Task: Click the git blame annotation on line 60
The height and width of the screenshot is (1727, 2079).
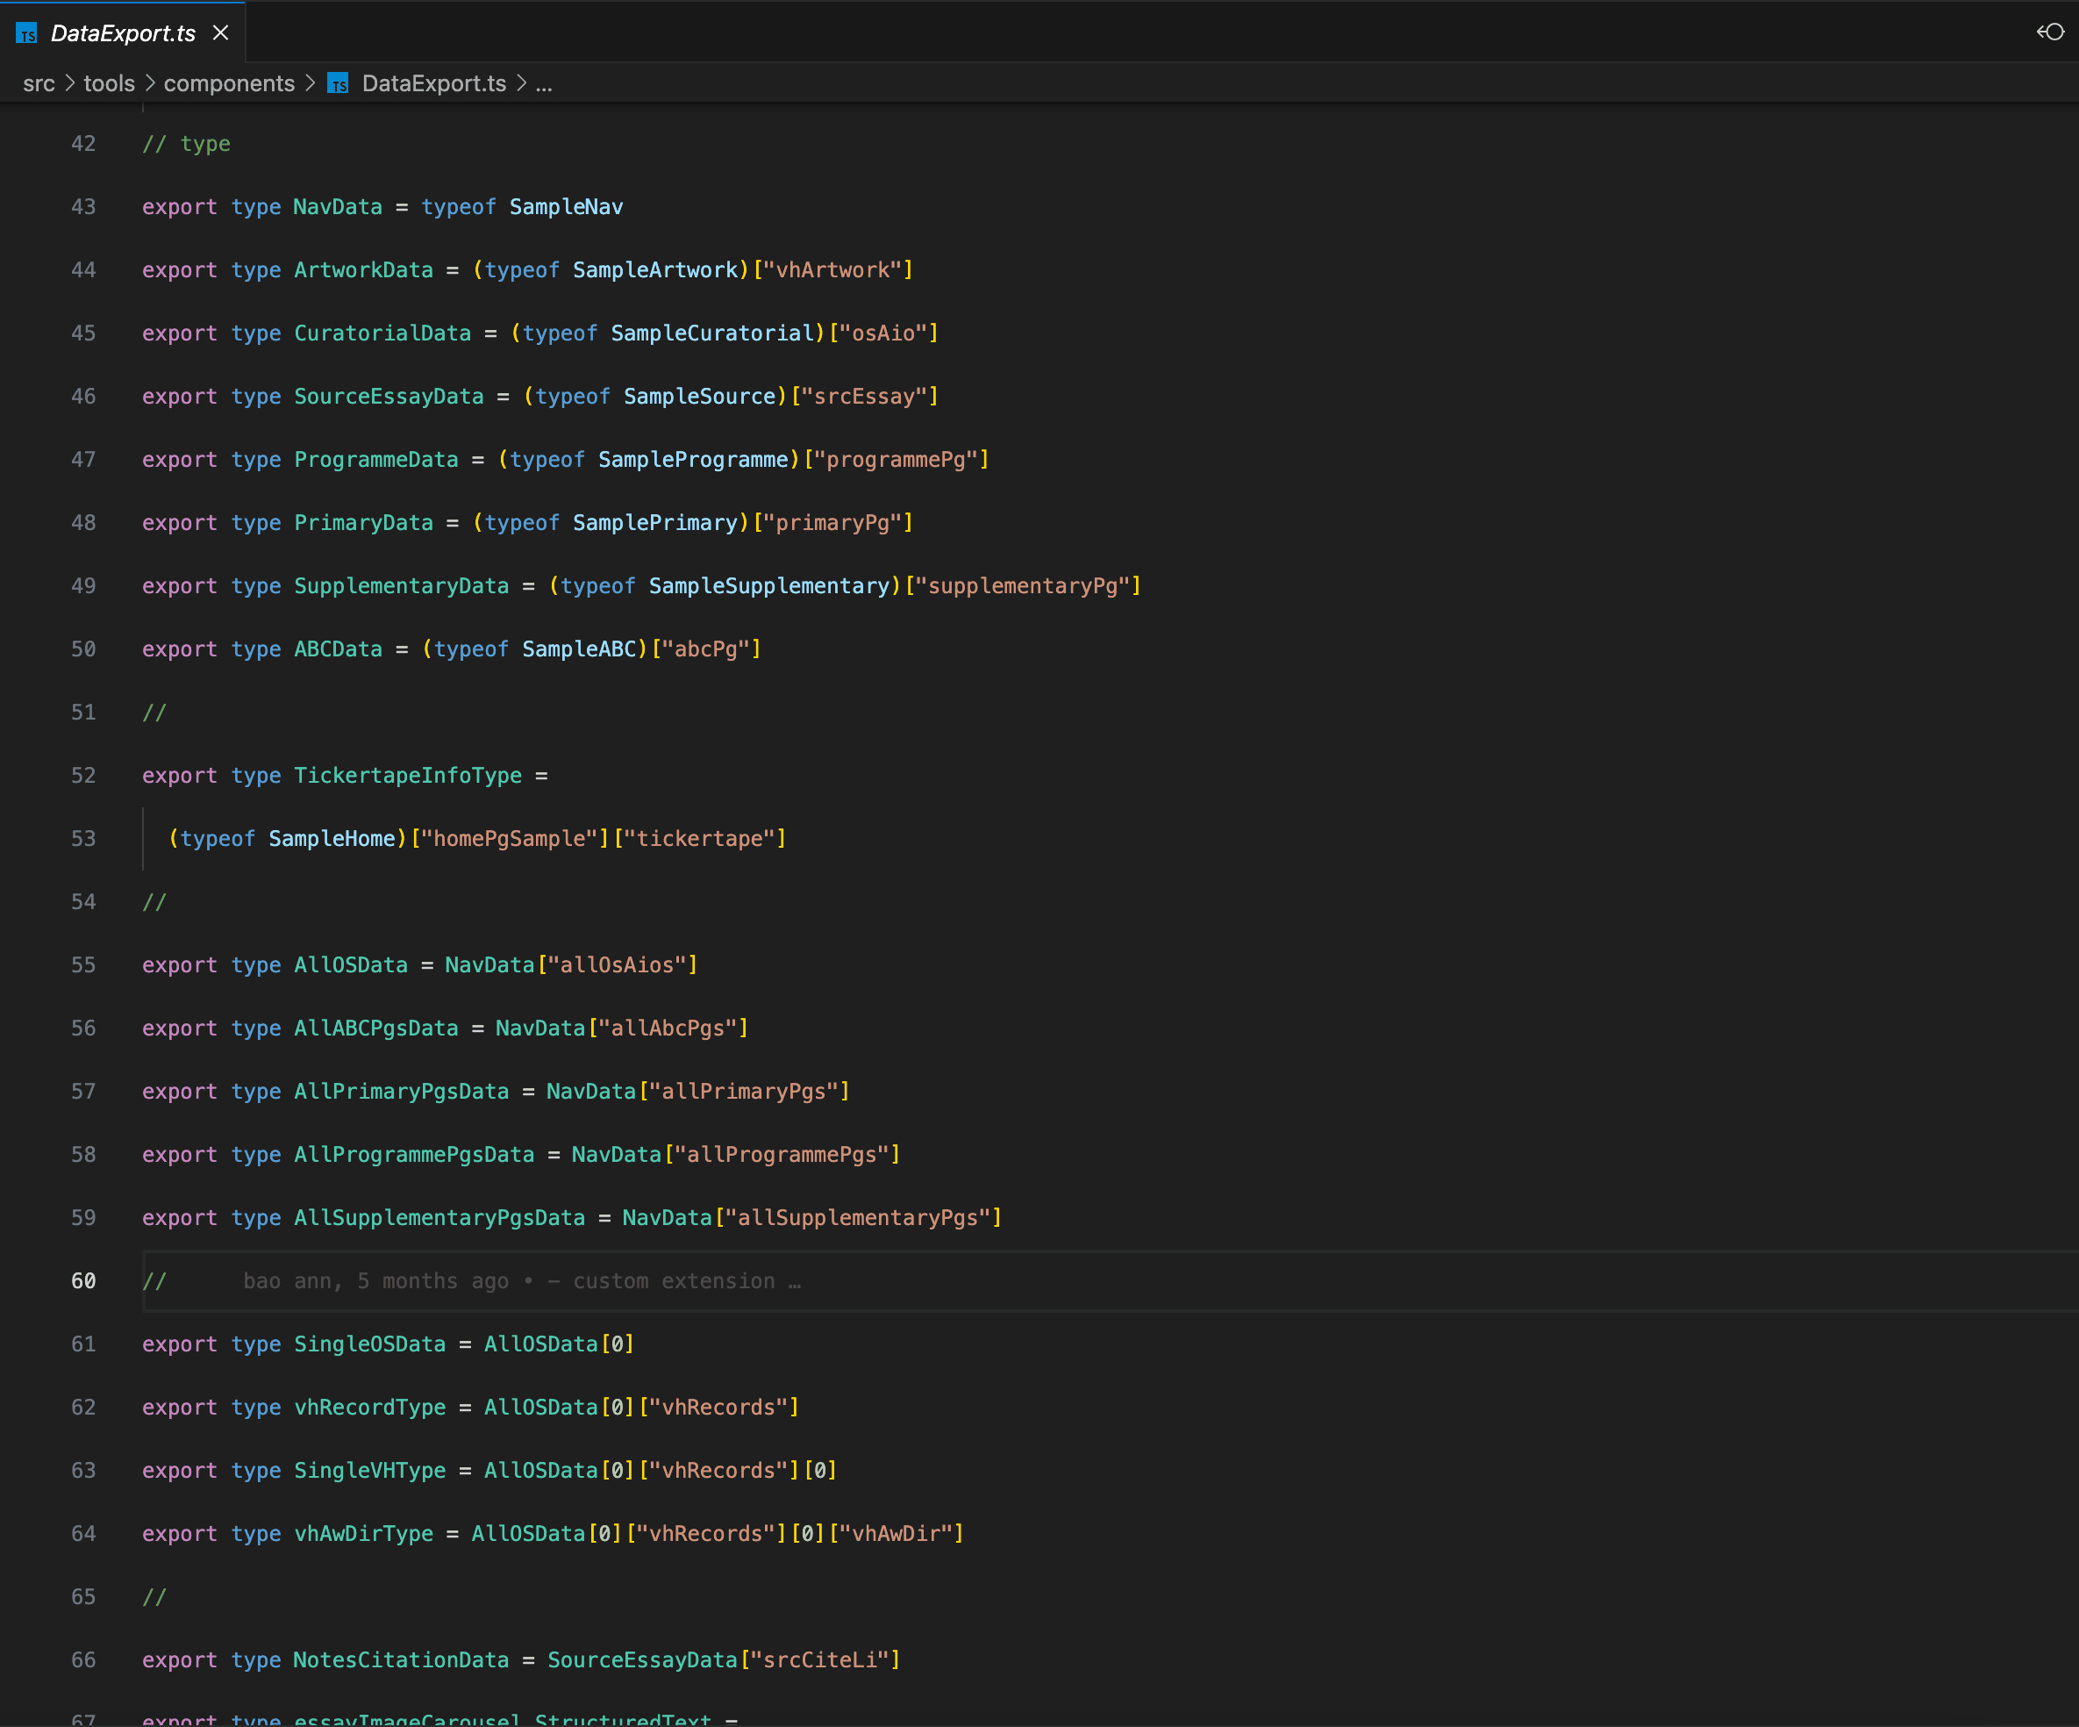Action: tap(522, 1280)
